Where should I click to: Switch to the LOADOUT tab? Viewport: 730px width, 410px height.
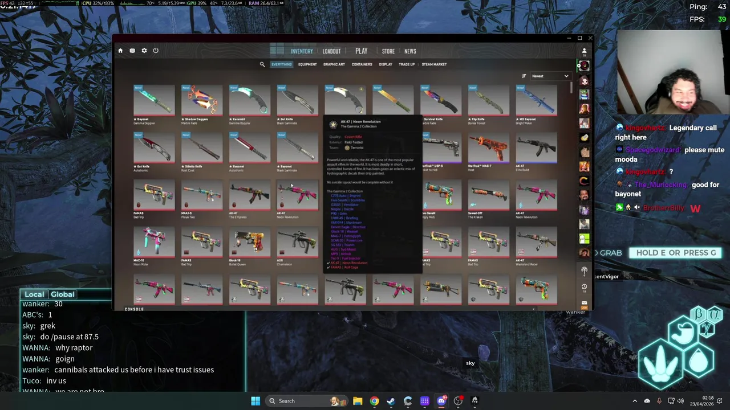tap(331, 51)
